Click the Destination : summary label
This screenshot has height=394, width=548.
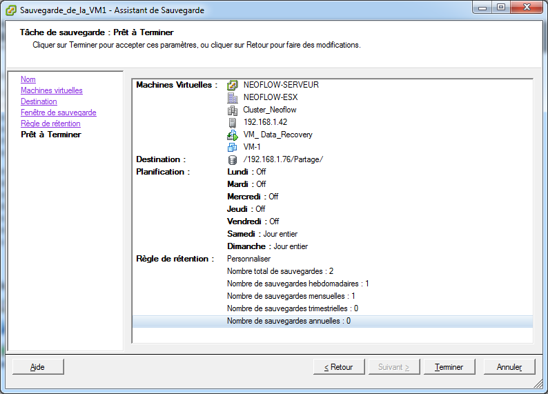[x=161, y=159]
